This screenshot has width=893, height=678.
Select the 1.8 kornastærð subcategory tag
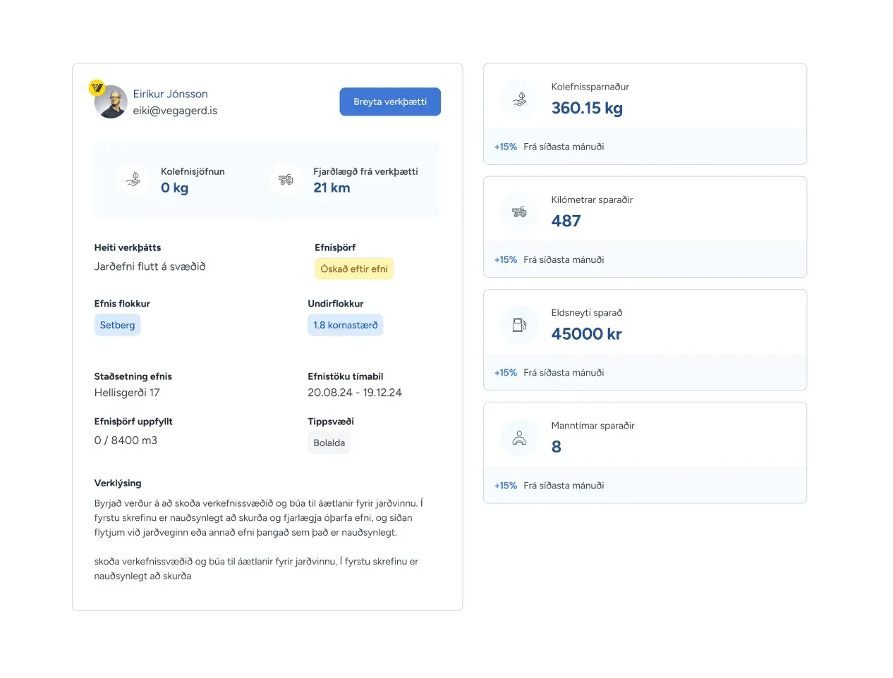[x=346, y=325]
